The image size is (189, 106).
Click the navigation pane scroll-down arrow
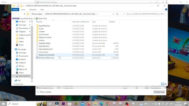(32, 81)
